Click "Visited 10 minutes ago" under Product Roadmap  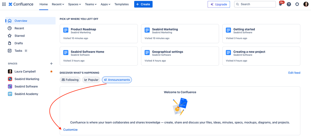(76, 38)
